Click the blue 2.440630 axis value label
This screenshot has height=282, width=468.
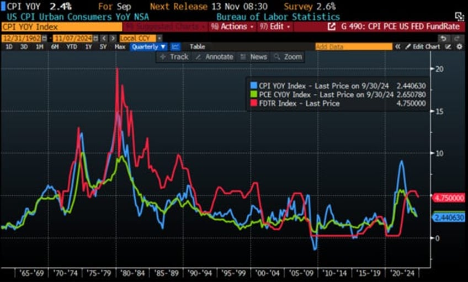coord(449,217)
